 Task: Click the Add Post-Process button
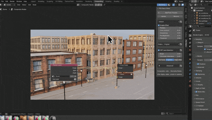[x=170, y=13]
